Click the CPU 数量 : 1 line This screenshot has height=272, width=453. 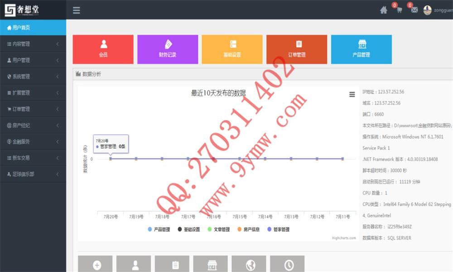[x=375, y=193]
